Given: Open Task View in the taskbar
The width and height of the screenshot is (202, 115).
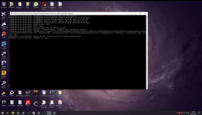Looking at the screenshot, I should (8, 113).
